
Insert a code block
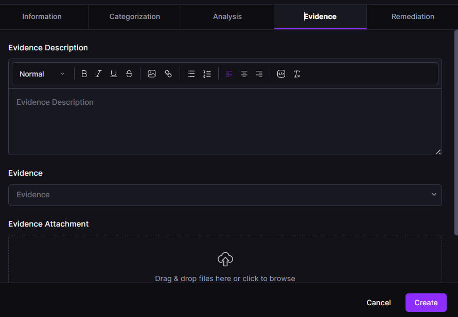click(x=281, y=74)
